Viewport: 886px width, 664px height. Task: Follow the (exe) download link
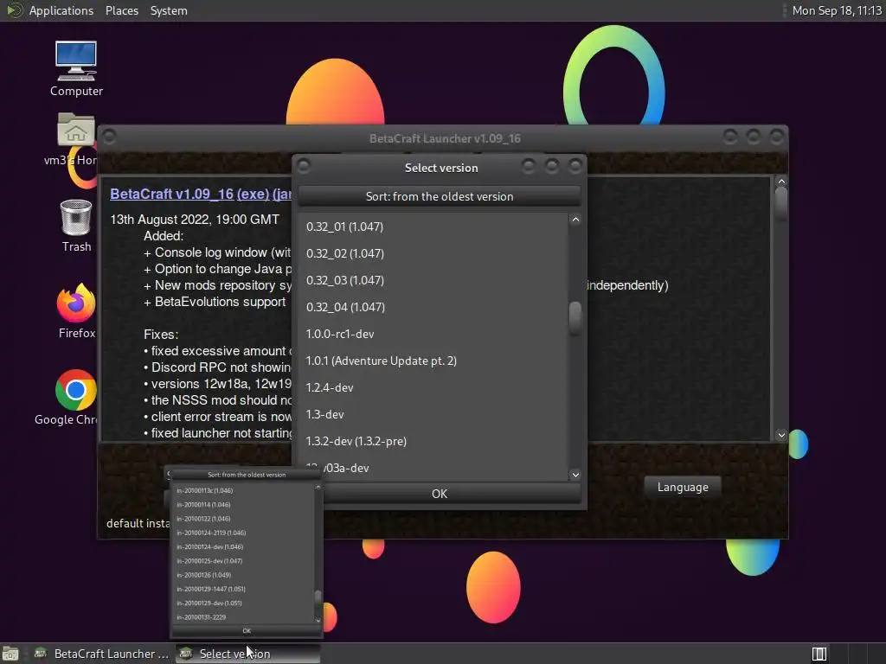pyautogui.click(x=253, y=194)
